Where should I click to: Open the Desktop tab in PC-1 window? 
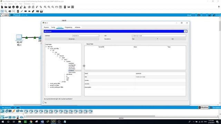coord(60,27)
